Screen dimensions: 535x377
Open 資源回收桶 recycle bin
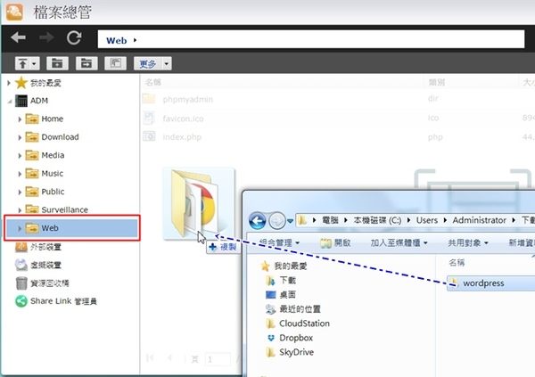coord(42,283)
